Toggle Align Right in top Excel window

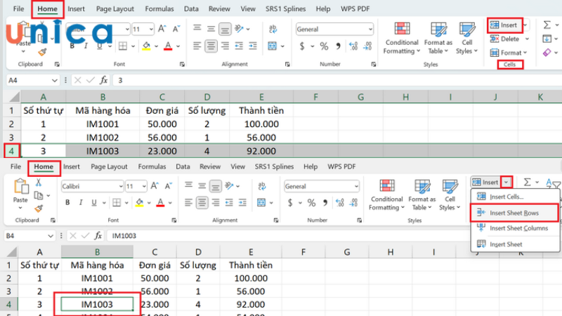[225, 46]
